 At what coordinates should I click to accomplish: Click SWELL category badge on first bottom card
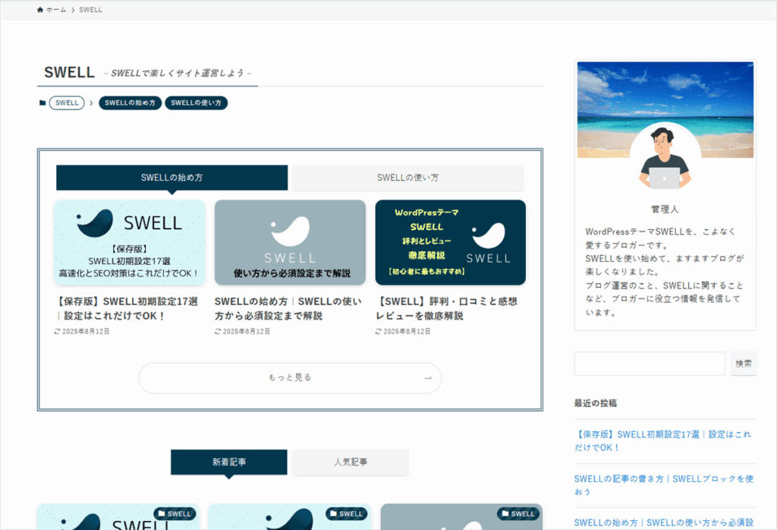click(x=175, y=513)
